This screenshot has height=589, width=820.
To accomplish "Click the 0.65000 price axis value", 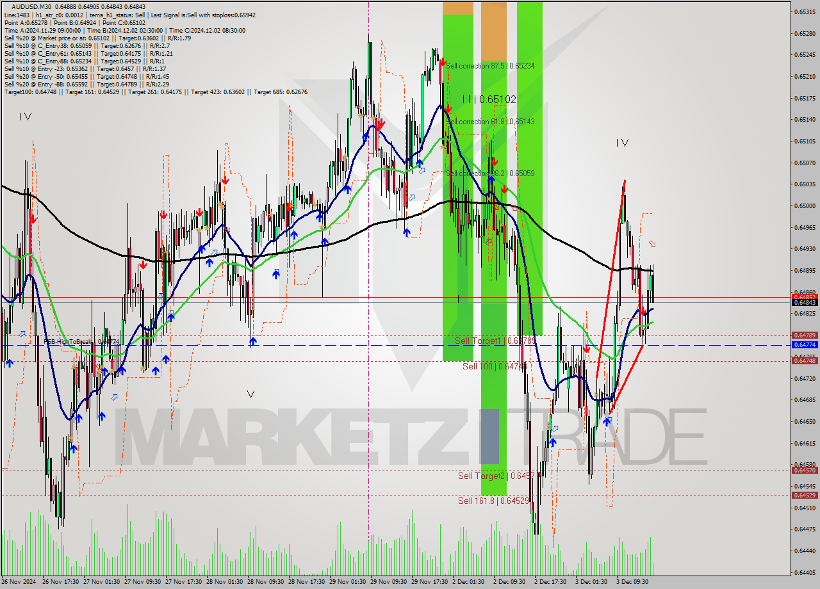I will 805,206.
